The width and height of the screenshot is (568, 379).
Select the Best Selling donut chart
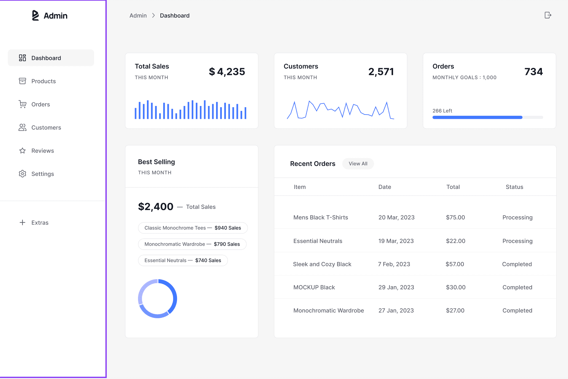[x=157, y=298]
